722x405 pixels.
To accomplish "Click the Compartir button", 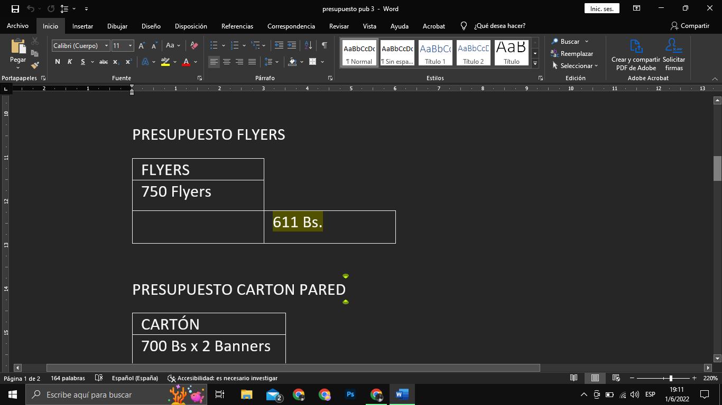I will [x=690, y=26].
